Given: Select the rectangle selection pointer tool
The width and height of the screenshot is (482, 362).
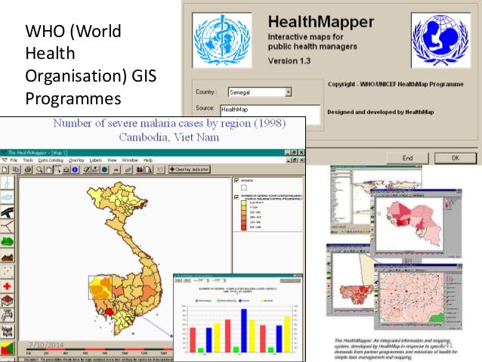Looking at the screenshot, I should [57, 169].
